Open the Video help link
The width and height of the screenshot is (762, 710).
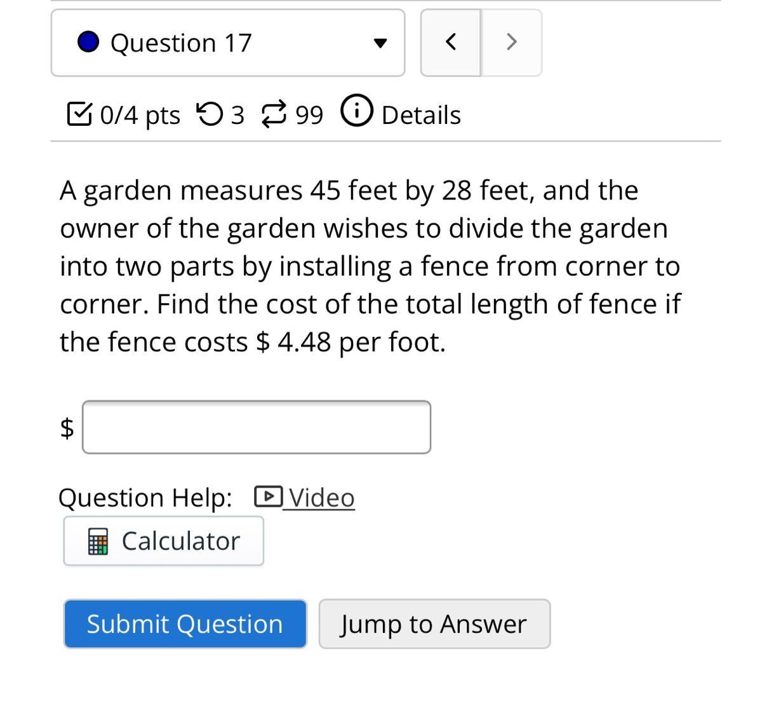coord(321,497)
